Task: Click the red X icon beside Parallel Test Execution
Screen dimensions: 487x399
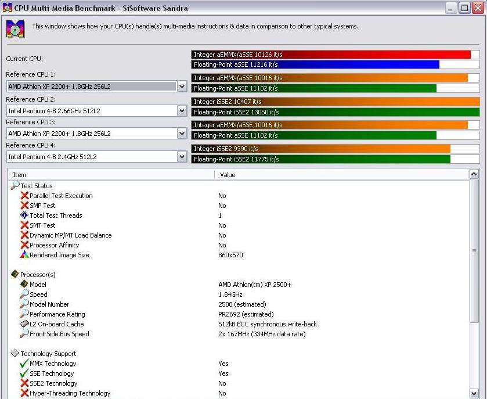Action: (24, 196)
